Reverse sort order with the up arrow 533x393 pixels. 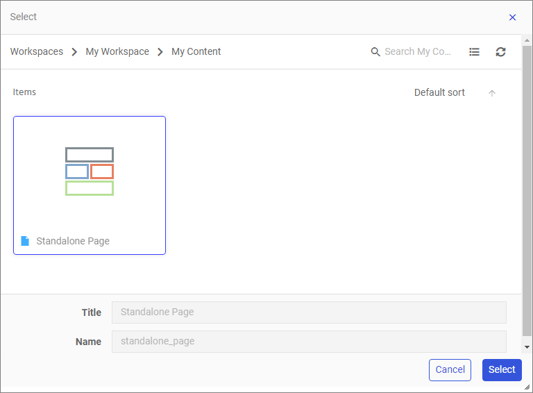click(492, 93)
